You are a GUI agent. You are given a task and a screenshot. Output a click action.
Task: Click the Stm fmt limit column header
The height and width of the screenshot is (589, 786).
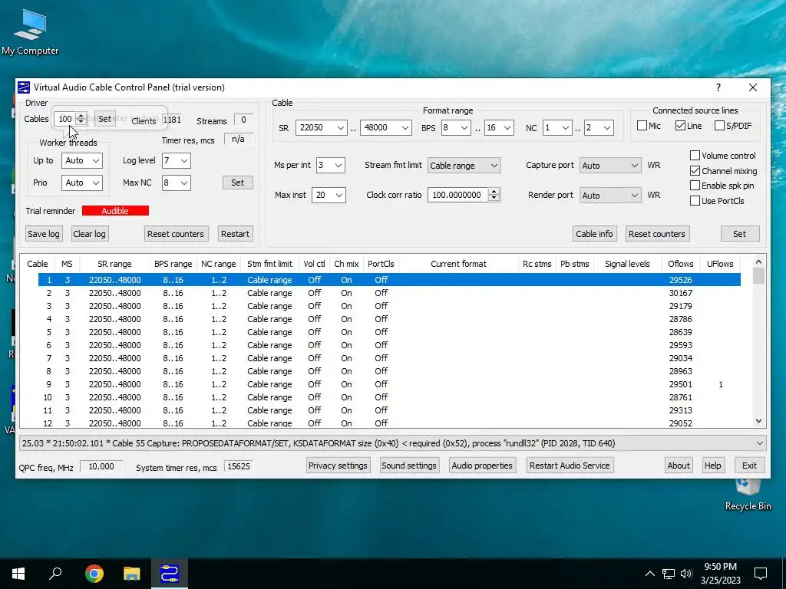pos(269,264)
